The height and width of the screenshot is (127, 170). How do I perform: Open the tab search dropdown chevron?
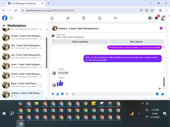pos(3,3)
